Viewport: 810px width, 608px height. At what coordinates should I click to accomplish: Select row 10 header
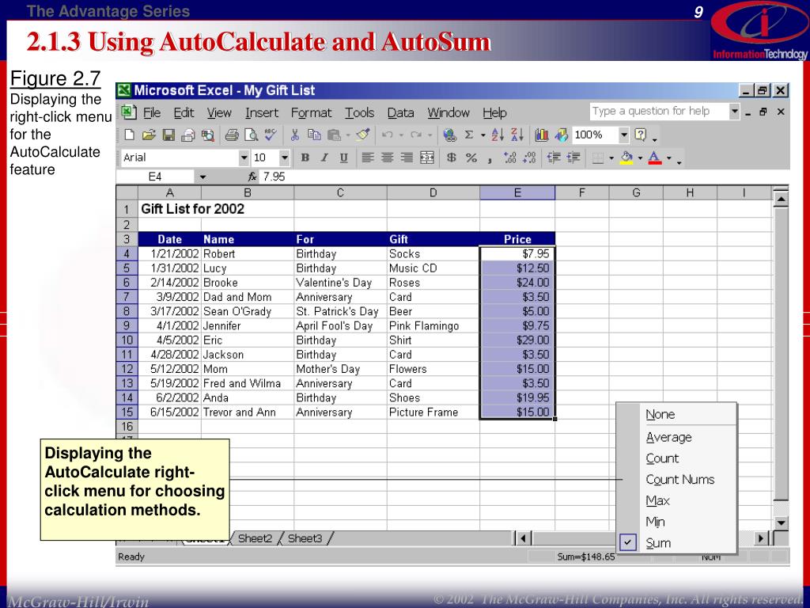[127, 340]
